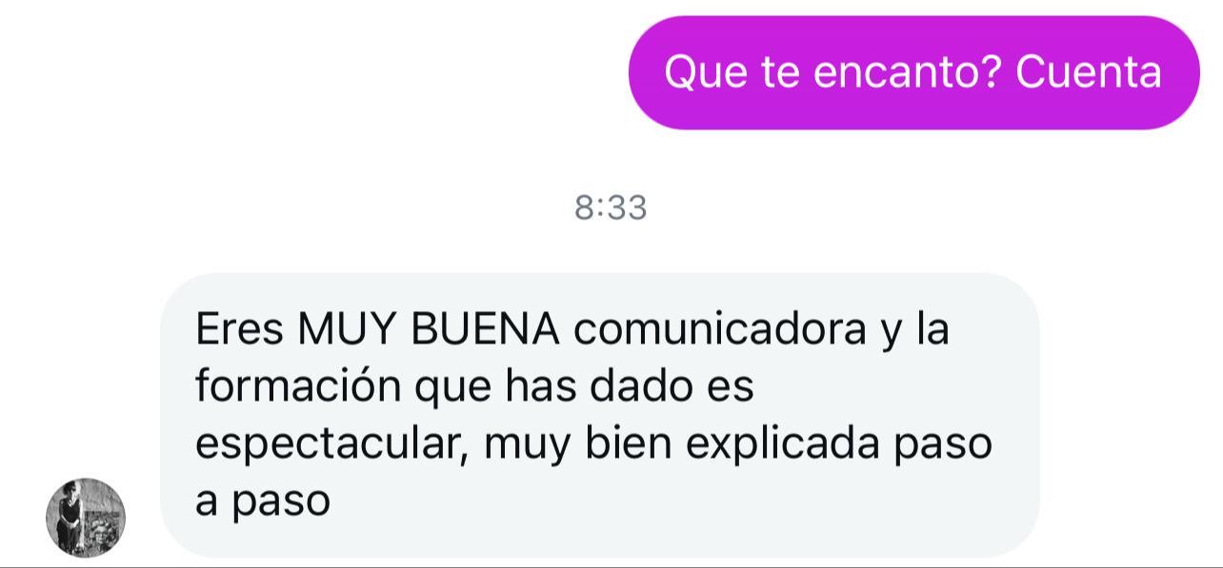Tap the purple "Que te encanto? Cuenta" bubble
This screenshot has width=1223, height=568.
(913, 72)
